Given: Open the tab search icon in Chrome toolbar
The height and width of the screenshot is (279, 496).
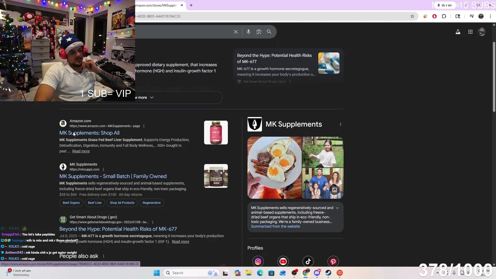Looking at the screenshot, I should (x=458, y=16).
